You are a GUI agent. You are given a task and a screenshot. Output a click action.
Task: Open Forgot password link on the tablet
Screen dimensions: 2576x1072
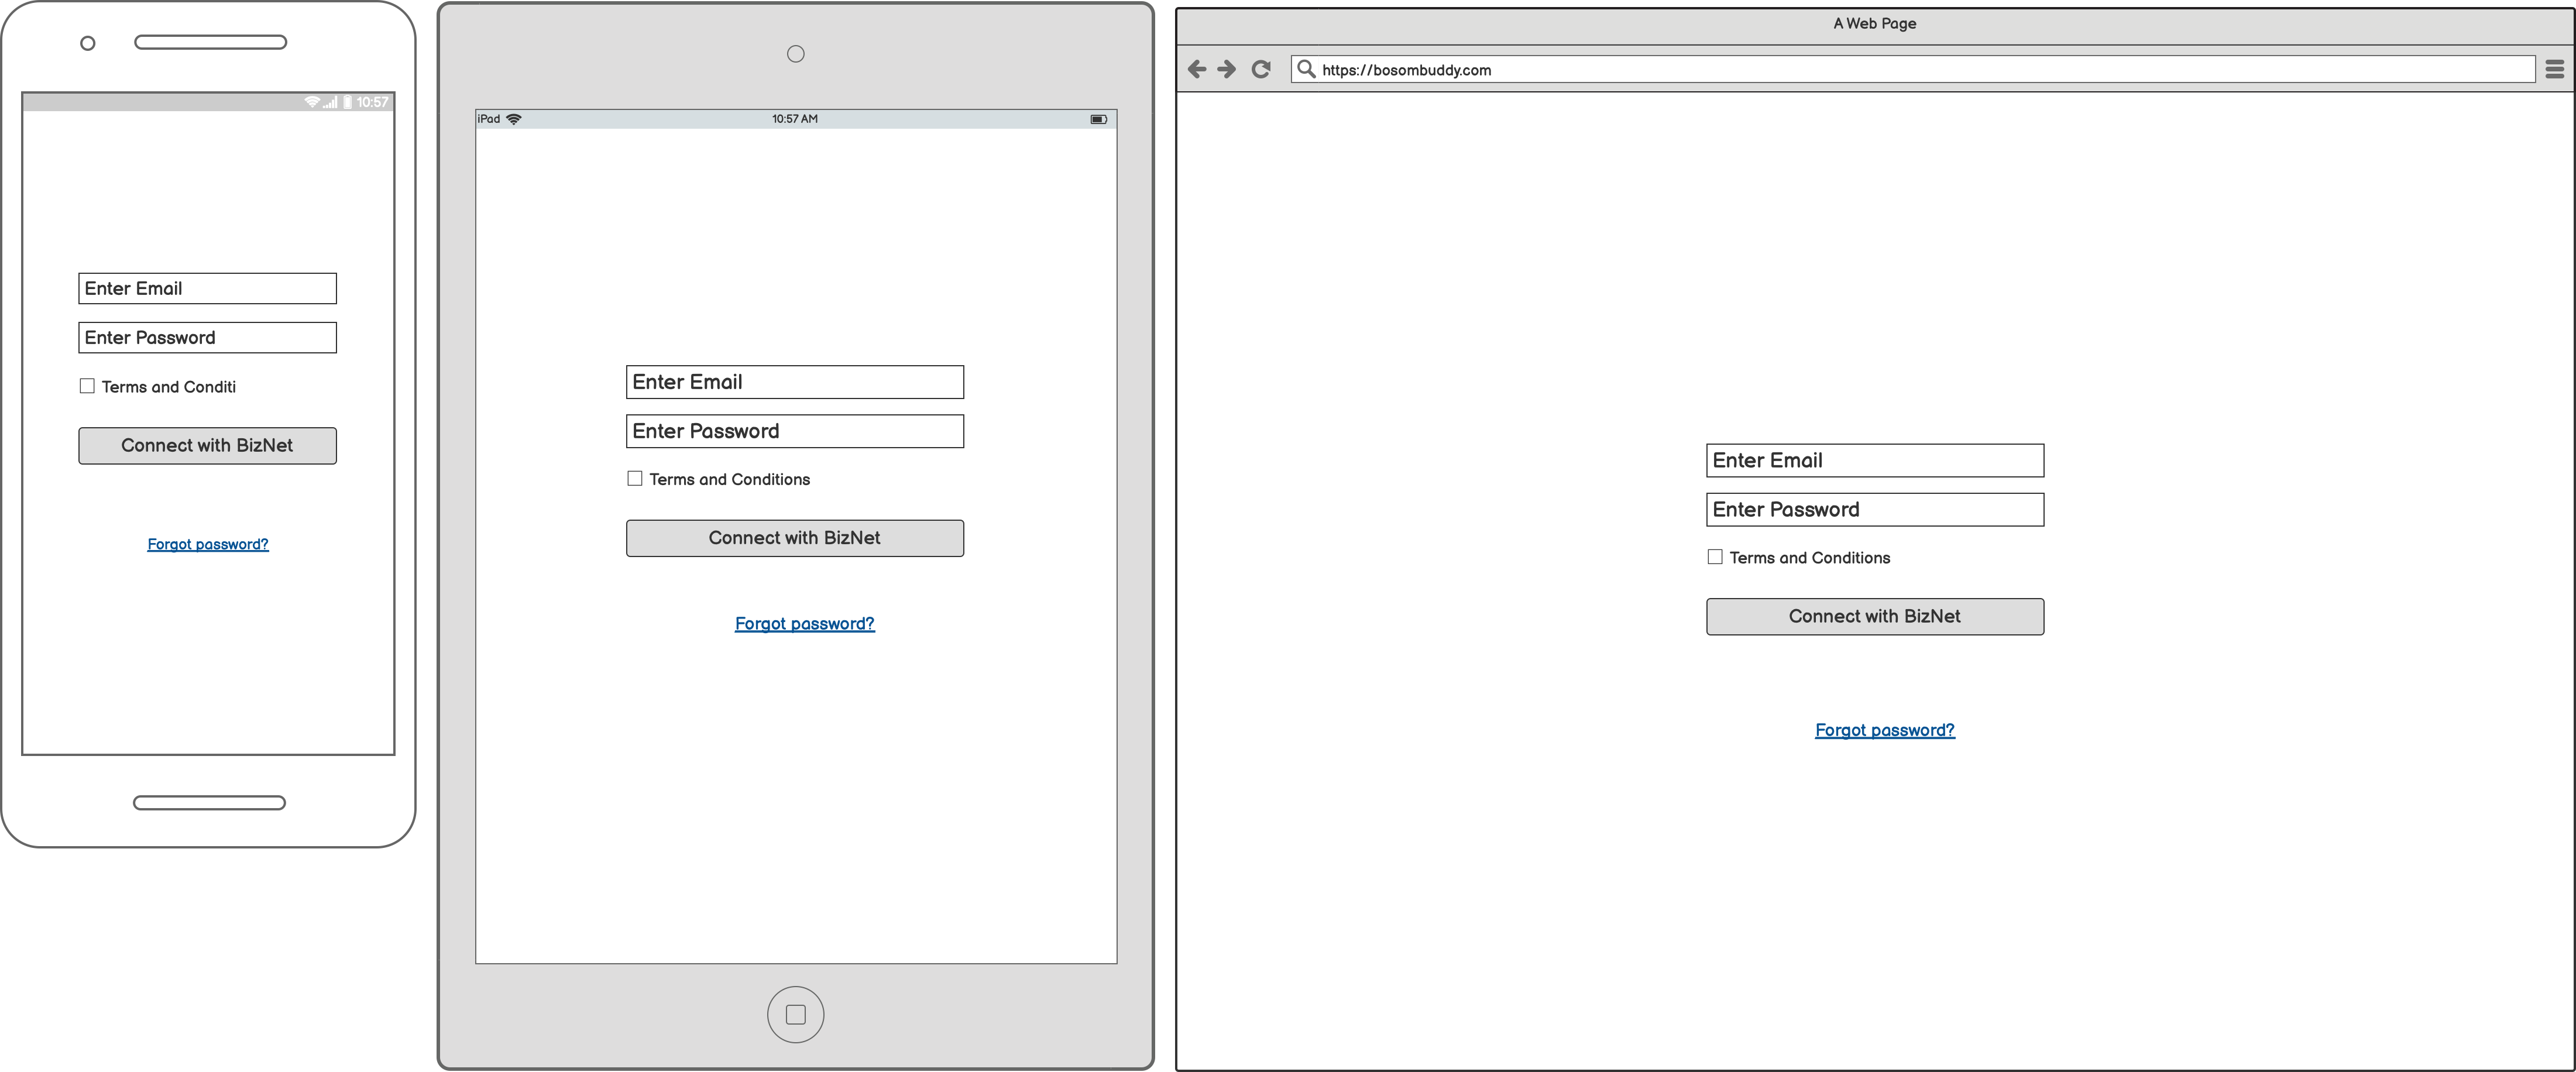pyautogui.click(x=804, y=623)
